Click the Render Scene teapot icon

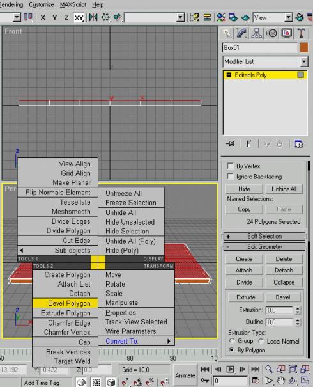pyautogui.click(x=233, y=17)
